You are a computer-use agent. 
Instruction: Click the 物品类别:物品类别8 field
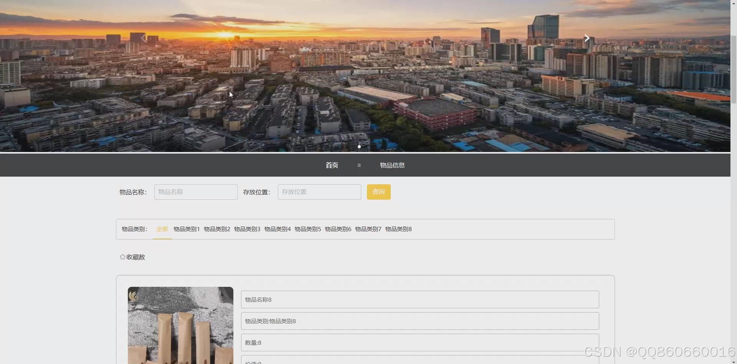pos(420,321)
